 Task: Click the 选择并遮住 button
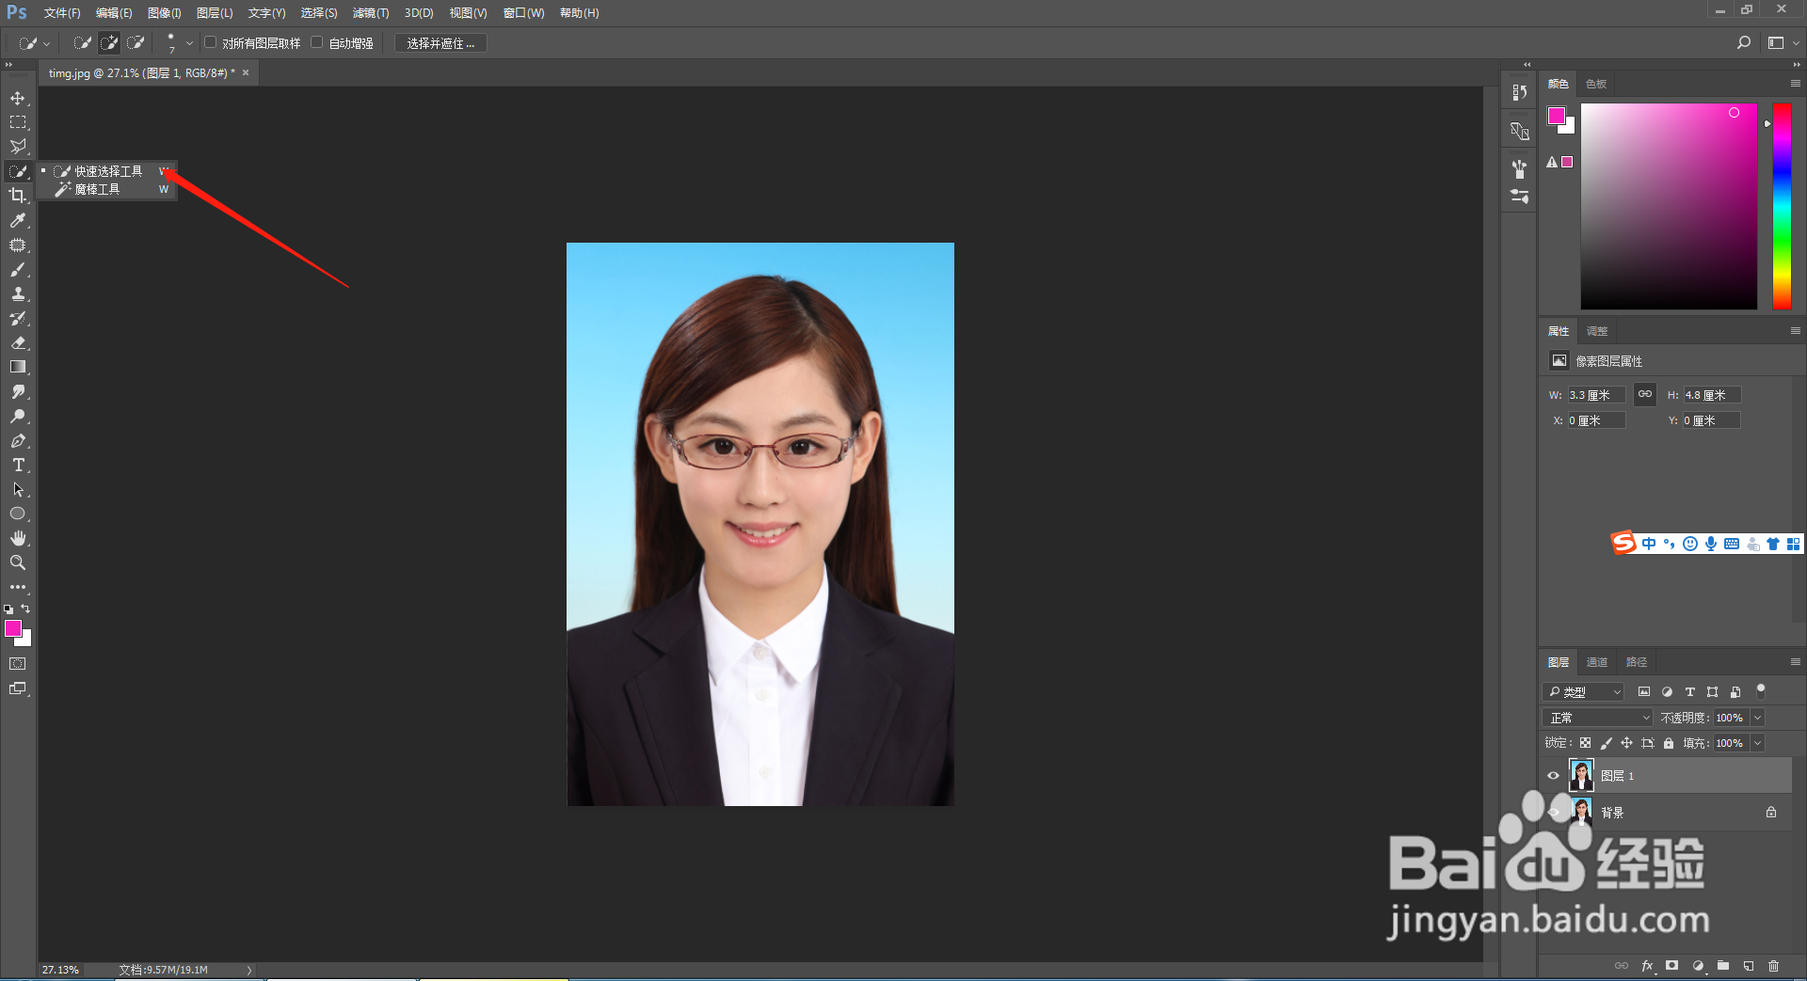pos(440,43)
